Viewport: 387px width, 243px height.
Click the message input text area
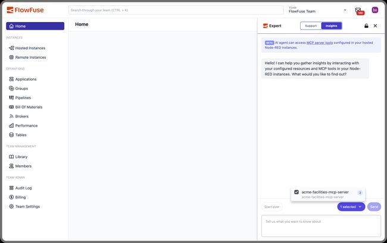tap(321, 226)
